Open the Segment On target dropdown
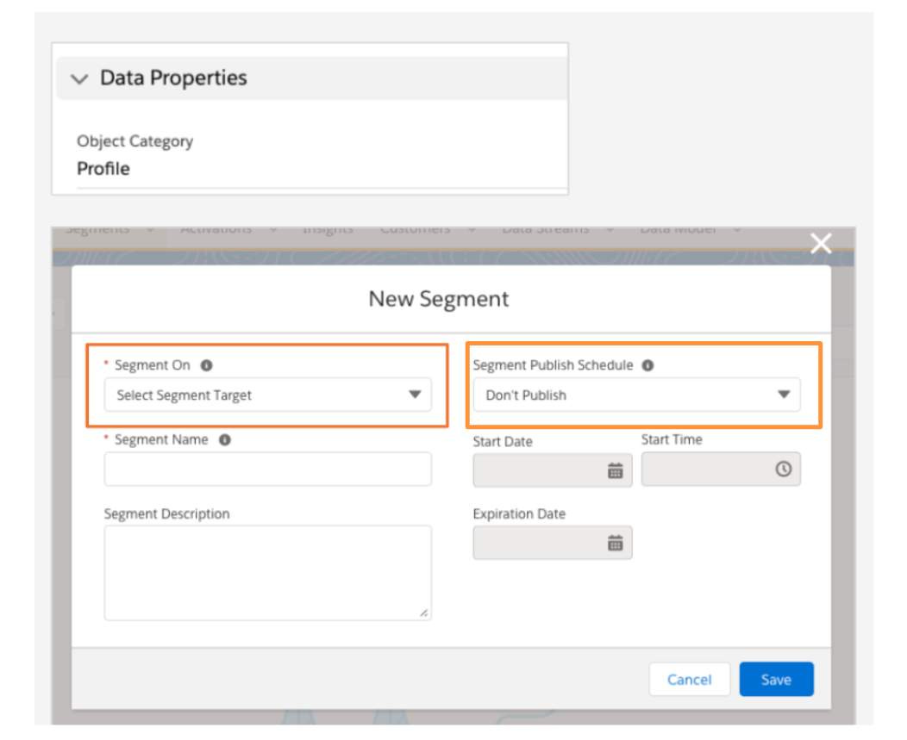The image size is (907, 740). 268,395
